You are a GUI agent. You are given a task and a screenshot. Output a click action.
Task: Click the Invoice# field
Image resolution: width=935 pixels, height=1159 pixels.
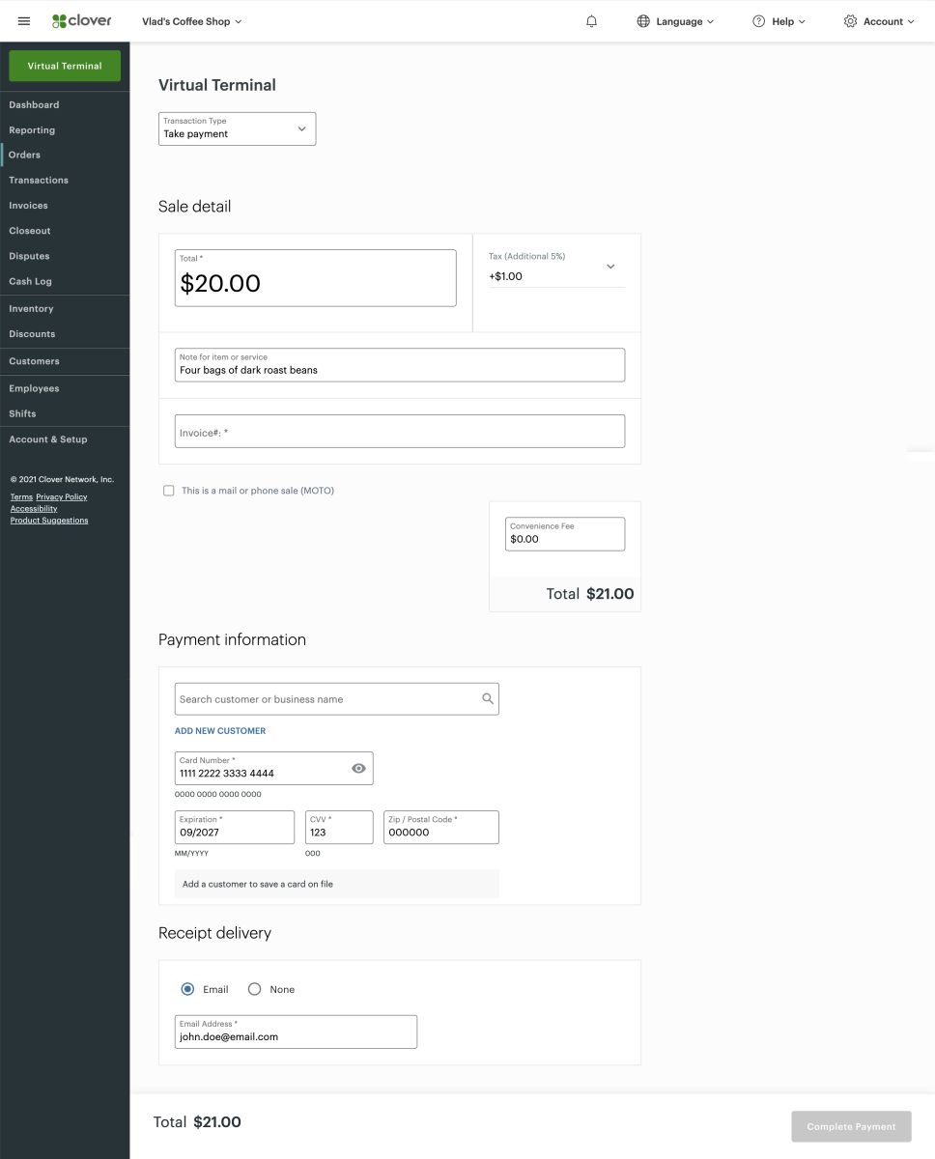pyautogui.click(x=400, y=432)
